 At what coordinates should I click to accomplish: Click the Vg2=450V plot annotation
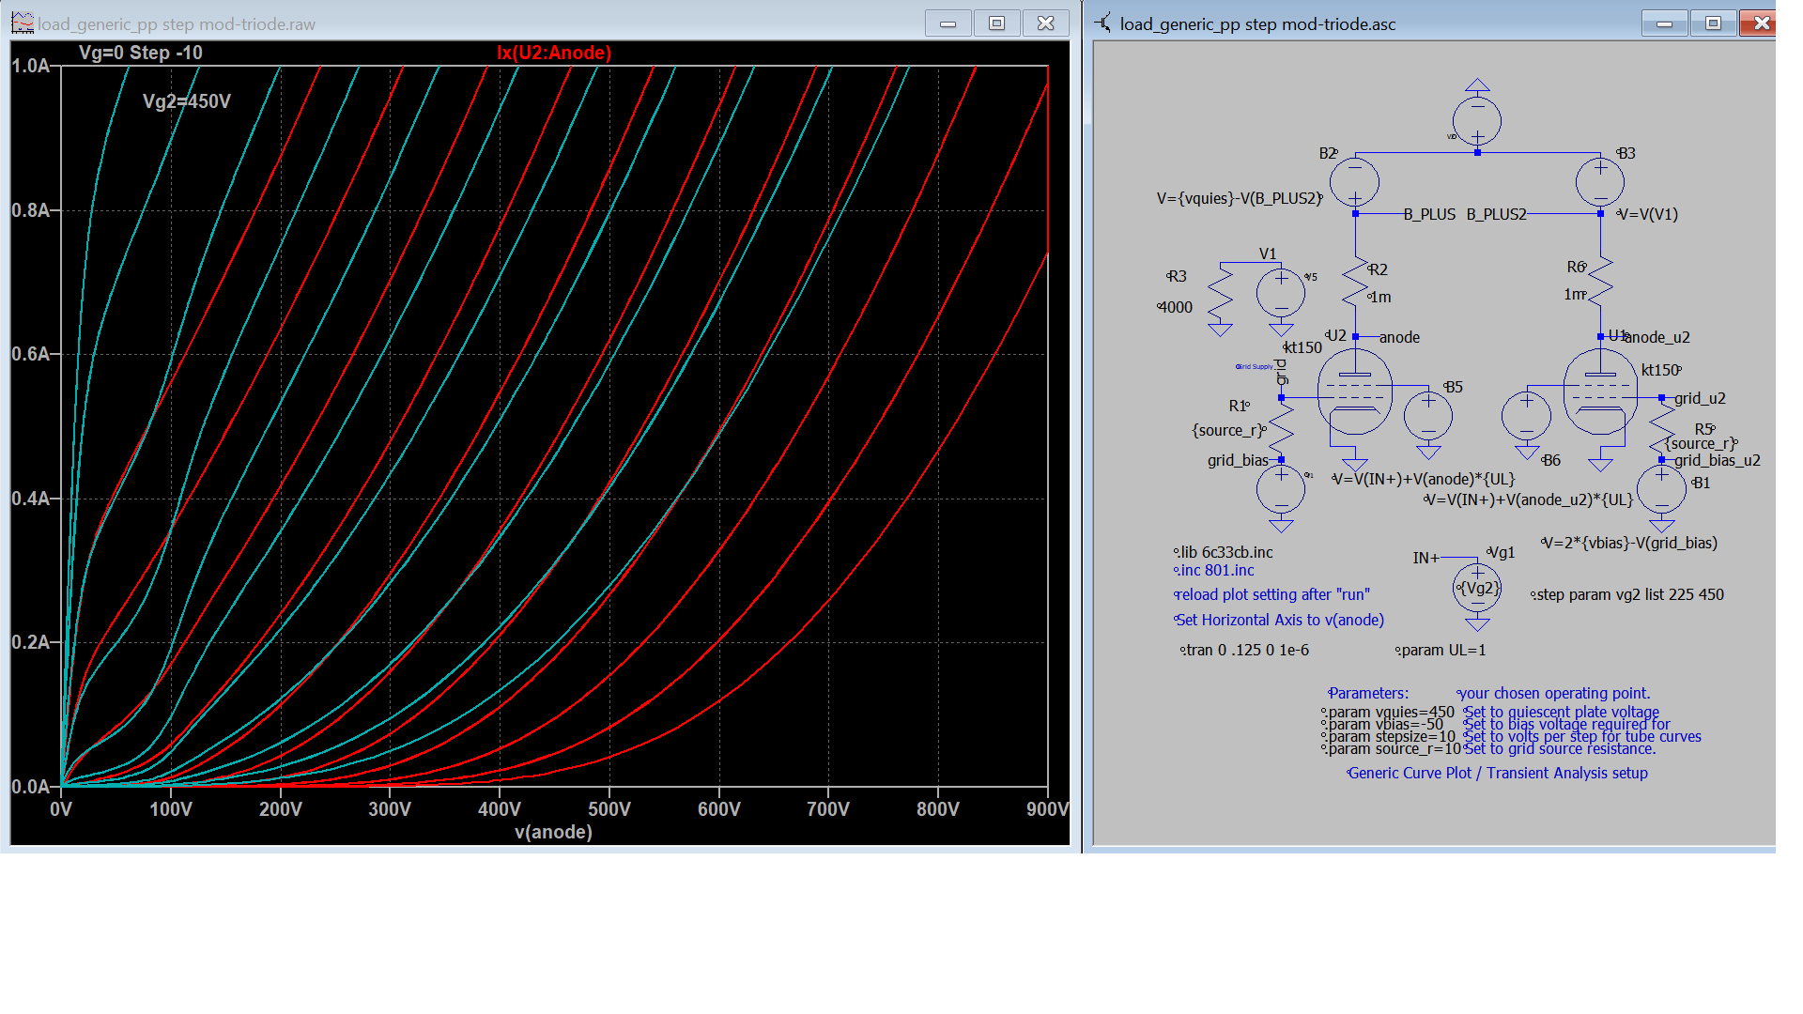coord(187,101)
